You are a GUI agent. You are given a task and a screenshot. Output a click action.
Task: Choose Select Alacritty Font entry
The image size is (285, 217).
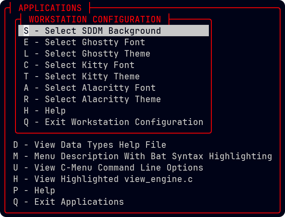point(100,88)
